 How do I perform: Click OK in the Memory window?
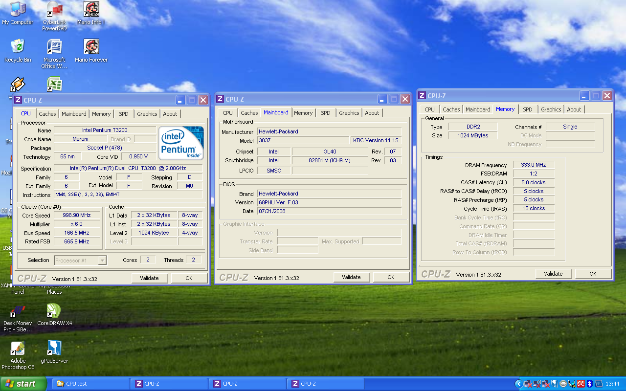tap(593, 274)
